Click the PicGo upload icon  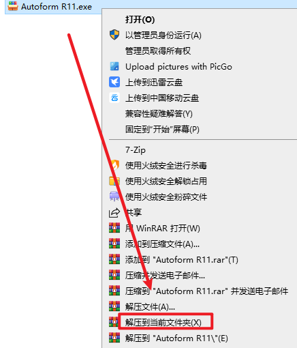click(114, 66)
